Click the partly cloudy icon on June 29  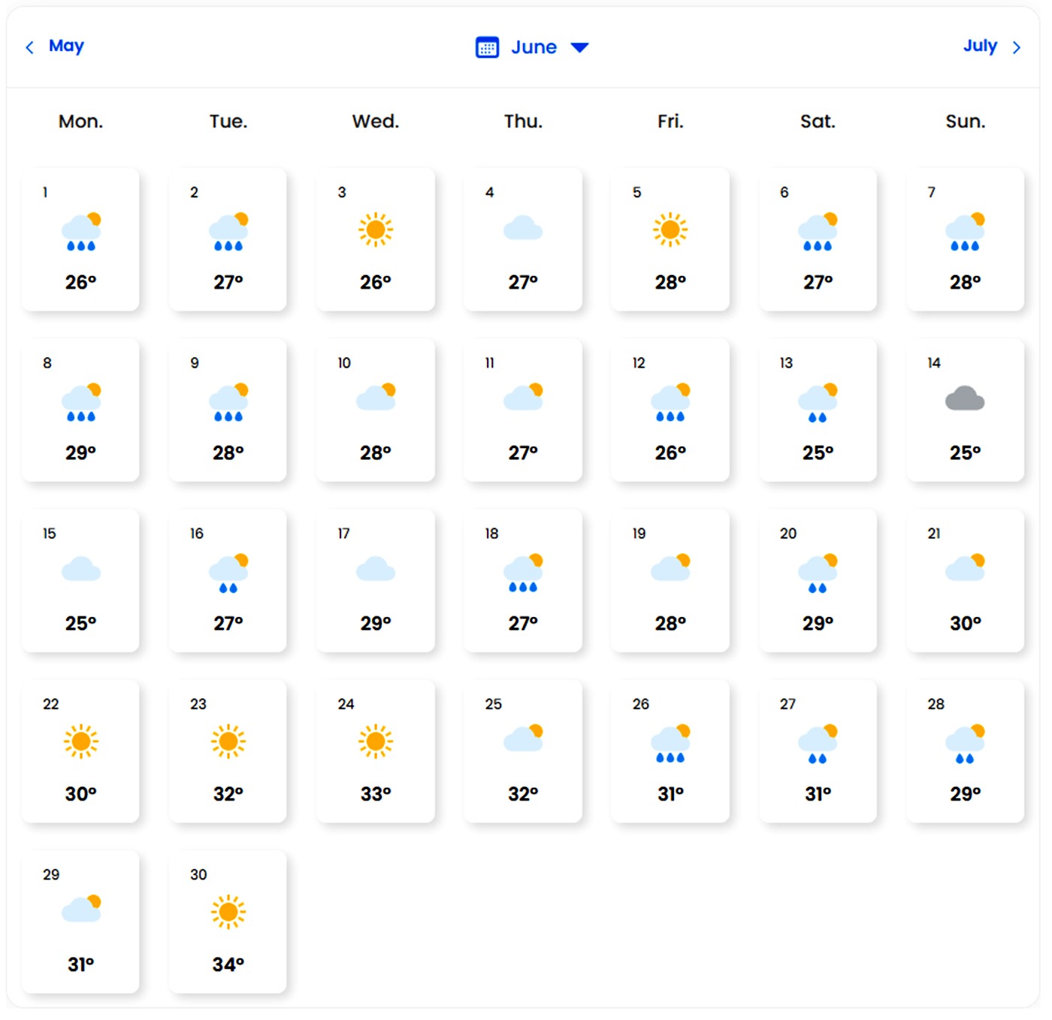pos(81,910)
